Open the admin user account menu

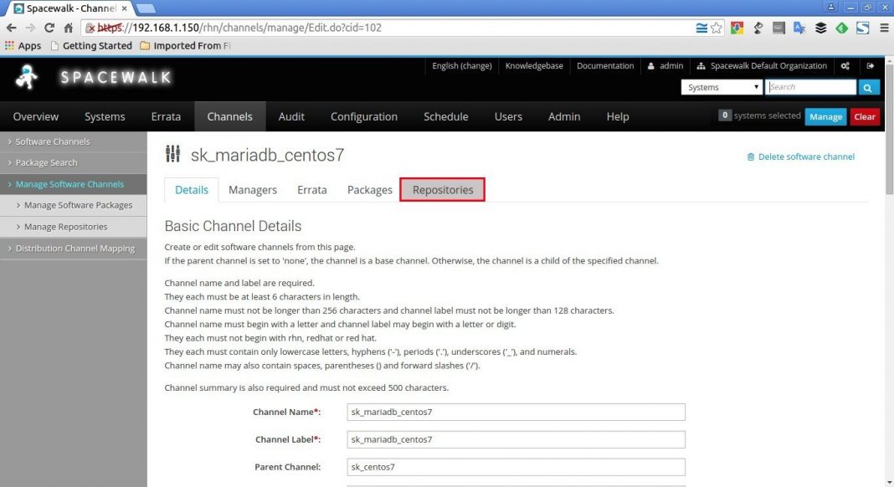(x=664, y=65)
